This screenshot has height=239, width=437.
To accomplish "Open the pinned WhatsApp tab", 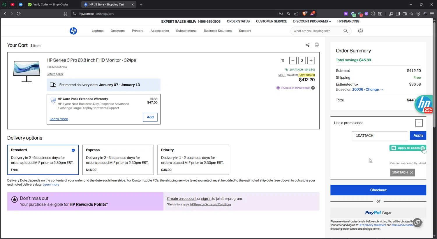I will (x=4, y=4).
